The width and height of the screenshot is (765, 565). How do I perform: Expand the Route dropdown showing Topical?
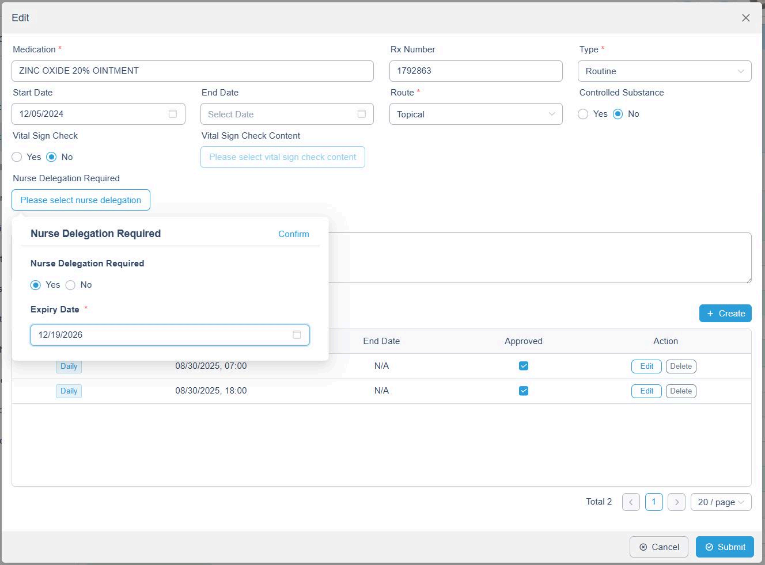click(475, 114)
